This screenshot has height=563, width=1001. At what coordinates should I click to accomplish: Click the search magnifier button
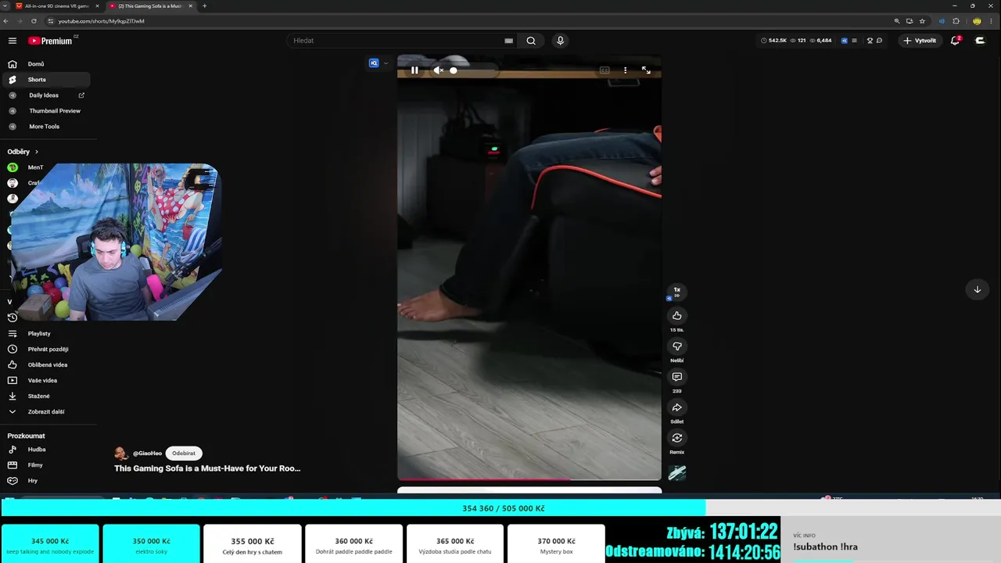[531, 41]
